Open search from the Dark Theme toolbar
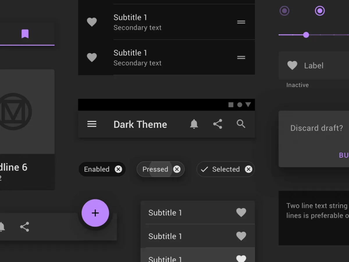349x262 pixels. (241, 124)
